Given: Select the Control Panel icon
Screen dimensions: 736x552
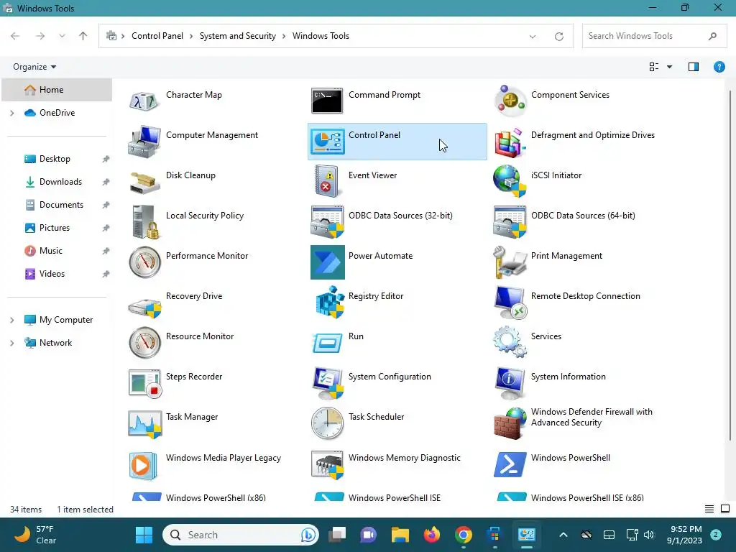Looking at the screenshot, I should (x=327, y=142).
